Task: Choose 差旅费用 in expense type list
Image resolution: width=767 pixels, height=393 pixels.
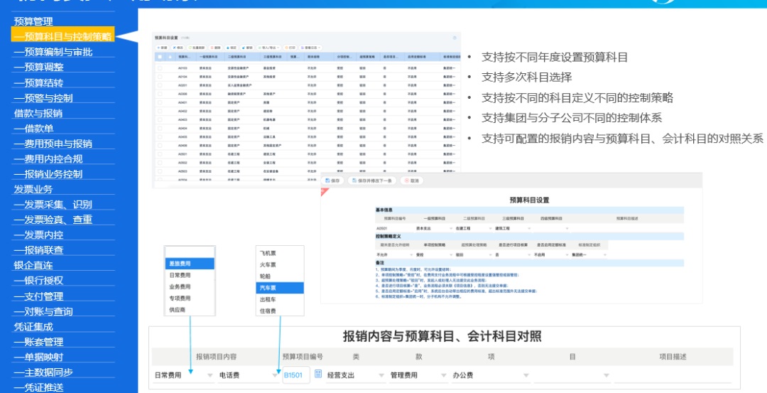Action: click(x=190, y=264)
